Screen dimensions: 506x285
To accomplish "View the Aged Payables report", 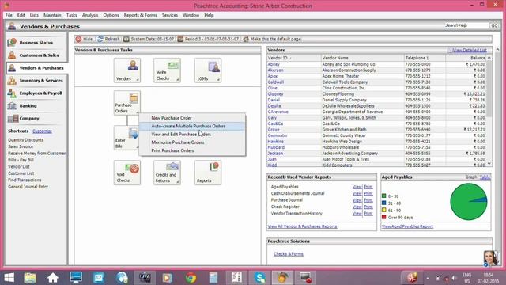I will point(357,187).
